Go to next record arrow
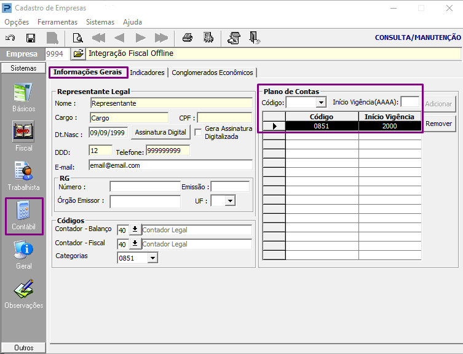463x354 pixels. [140, 37]
